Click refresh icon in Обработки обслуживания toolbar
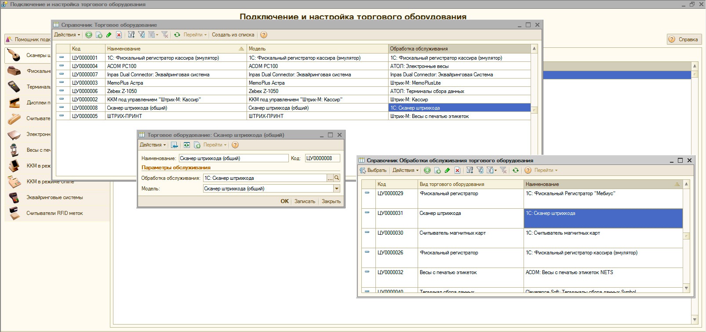Viewport: 706px width, 332px height. tap(515, 170)
